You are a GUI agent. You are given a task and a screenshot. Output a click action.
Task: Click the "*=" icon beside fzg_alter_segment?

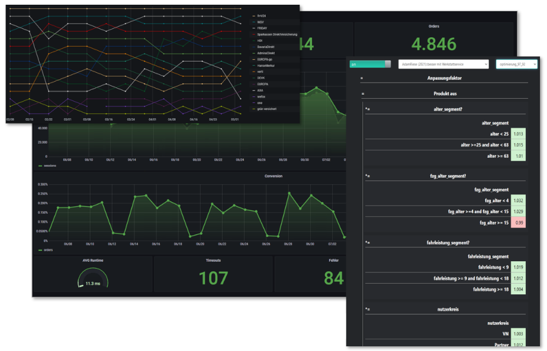point(368,176)
